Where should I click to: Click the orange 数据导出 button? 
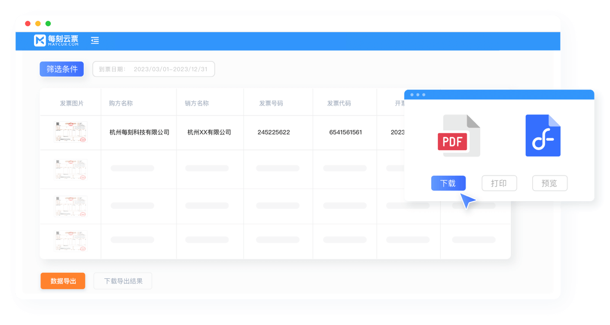pos(63,281)
